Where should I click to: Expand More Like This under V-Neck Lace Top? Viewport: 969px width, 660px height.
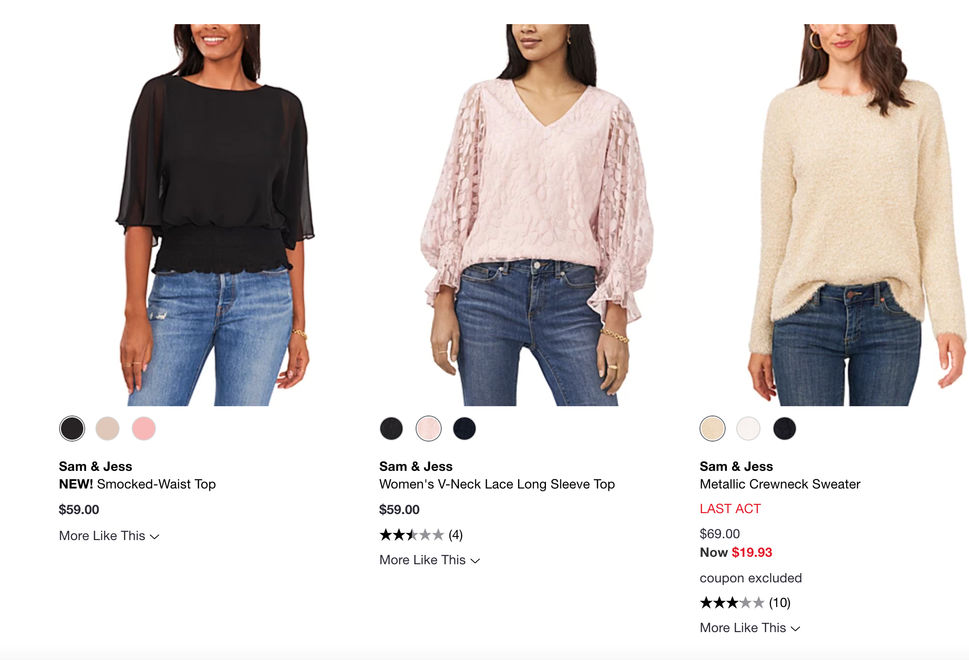(x=430, y=560)
